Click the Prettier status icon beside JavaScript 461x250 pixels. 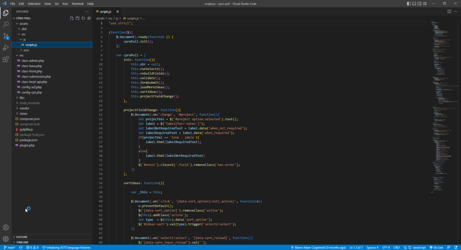point(405,247)
